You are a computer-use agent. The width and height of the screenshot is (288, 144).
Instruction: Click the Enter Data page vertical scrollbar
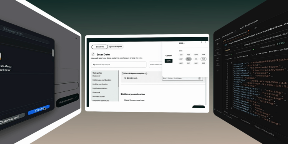[206, 91]
